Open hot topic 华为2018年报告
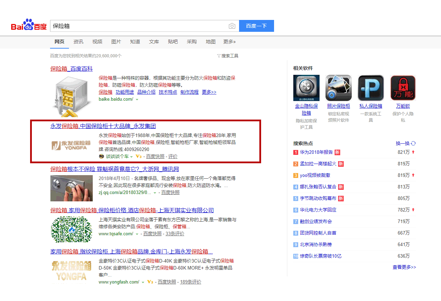This screenshot has width=441, height=301. tap(316, 152)
